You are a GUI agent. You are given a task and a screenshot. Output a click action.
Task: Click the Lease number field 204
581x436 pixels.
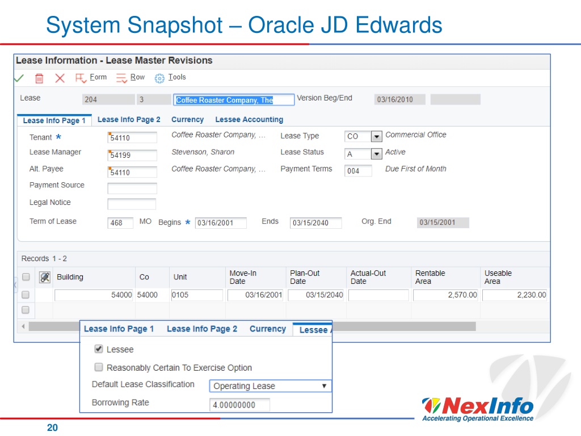pyautogui.click(x=108, y=99)
